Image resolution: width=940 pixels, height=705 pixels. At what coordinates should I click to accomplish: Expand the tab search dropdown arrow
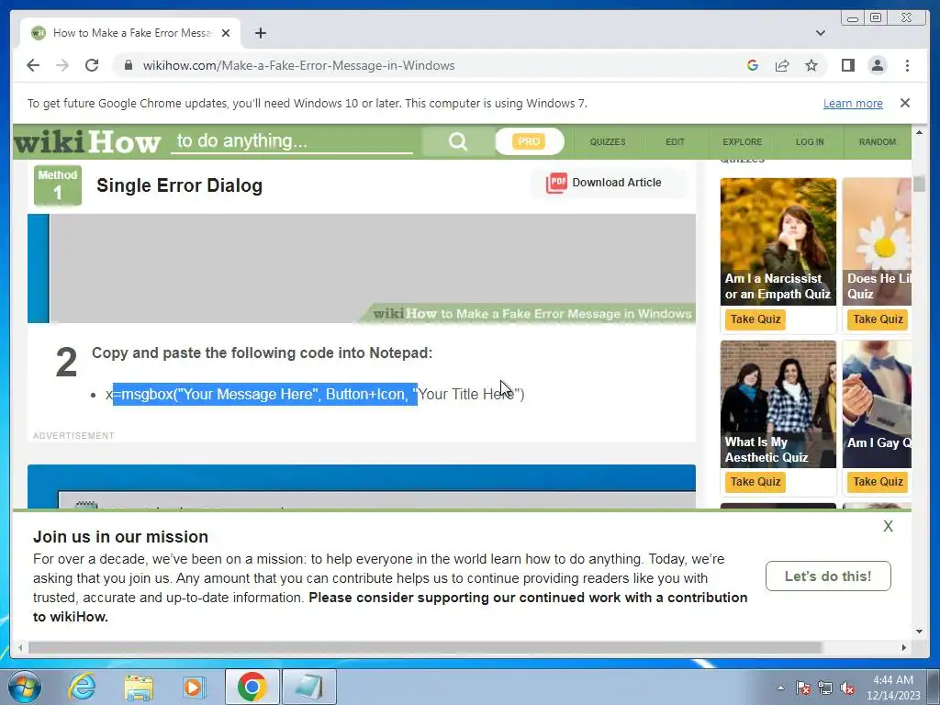(821, 33)
